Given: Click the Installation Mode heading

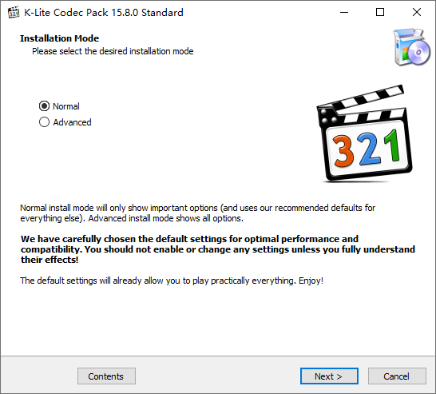Looking at the screenshot, I should tap(60, 38).
